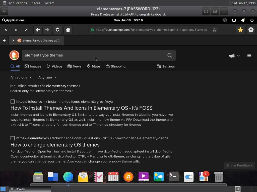This screenshot has width=257, height=192.
Task: Tick checkbox beside elementaryos.stackexchange.com result
Action: point(13,138)
